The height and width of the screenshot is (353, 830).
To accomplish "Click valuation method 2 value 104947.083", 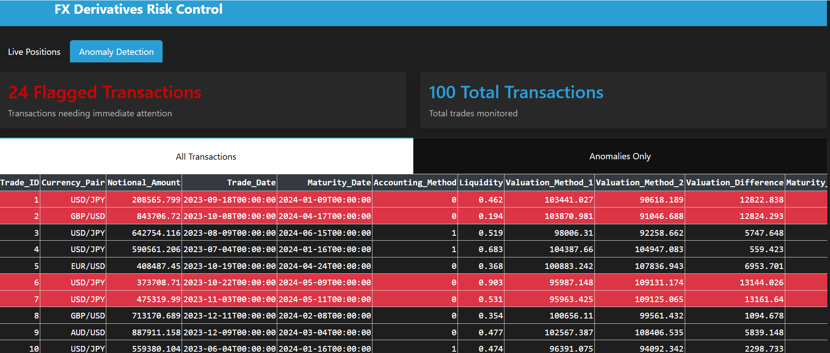I will point(640,249).
